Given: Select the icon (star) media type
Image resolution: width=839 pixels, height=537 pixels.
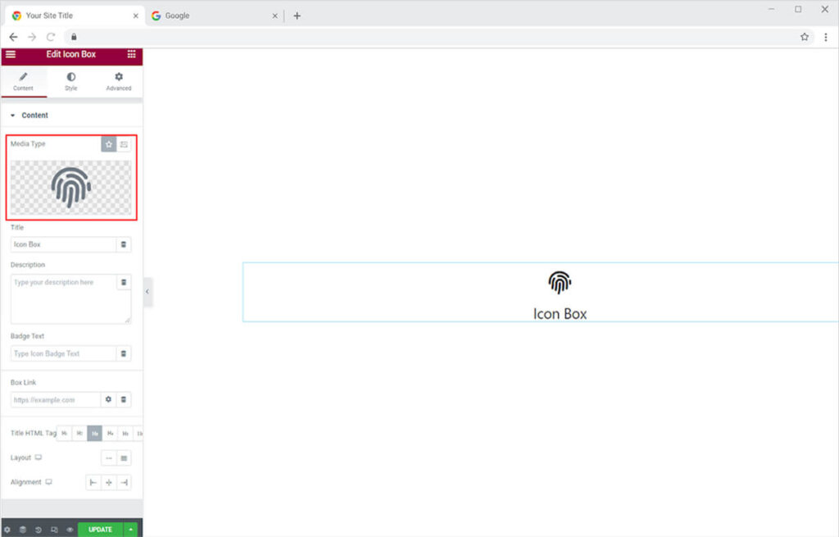Looking at the screenshot, I should [x=109, y=144].
